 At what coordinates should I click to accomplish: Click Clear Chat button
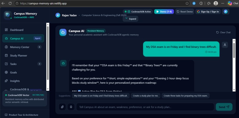[223, 32]
